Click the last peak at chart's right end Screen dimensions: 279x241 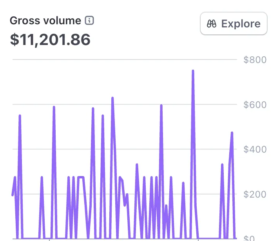coord(232,133)
